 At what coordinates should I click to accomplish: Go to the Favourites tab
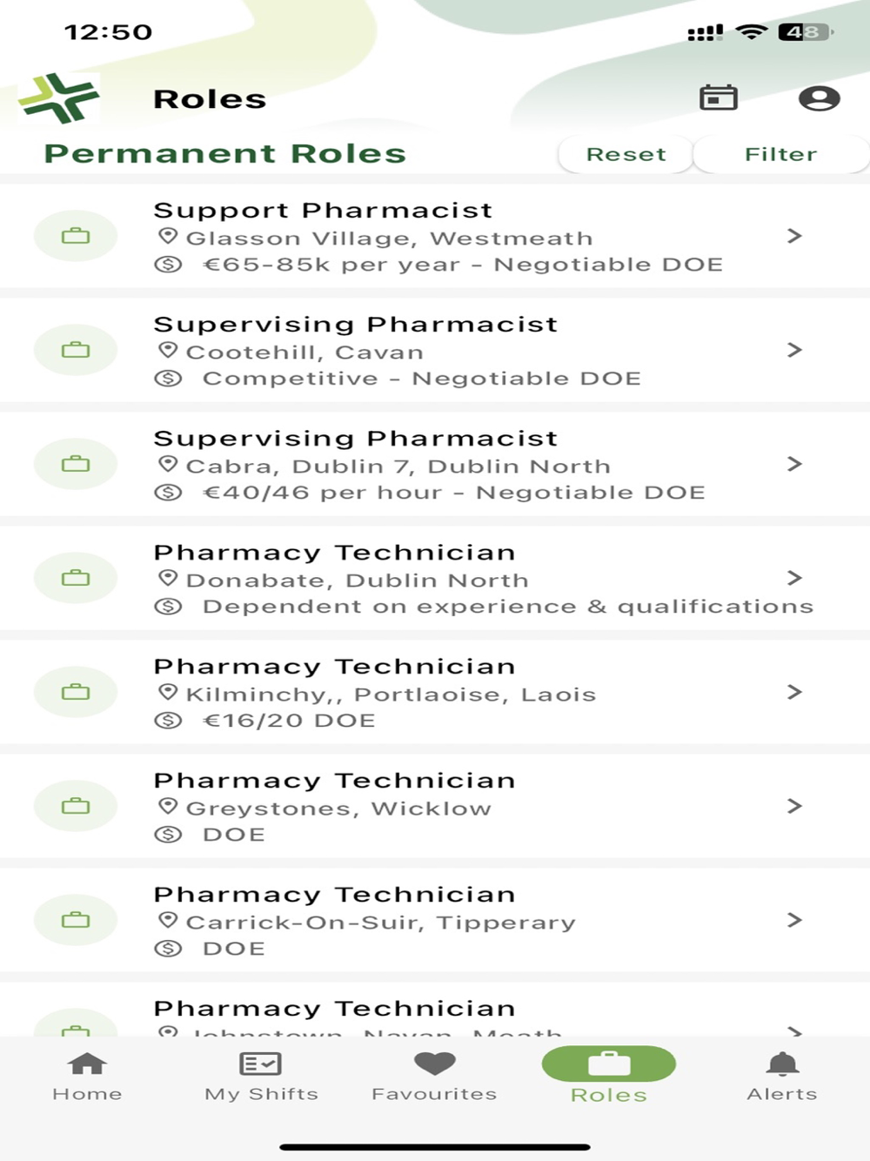[434, 1076]
